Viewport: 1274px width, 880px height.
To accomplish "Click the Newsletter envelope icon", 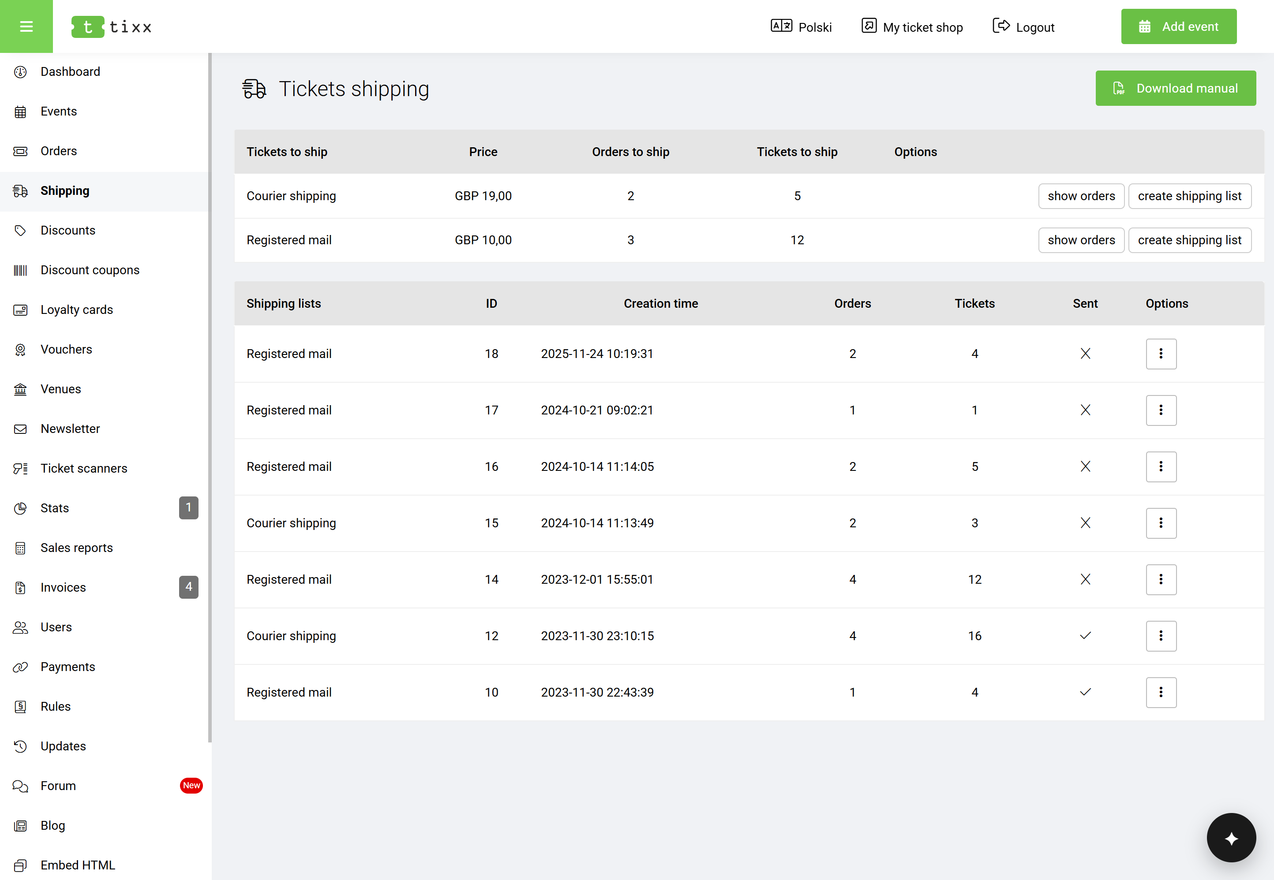I will [20, 429].
